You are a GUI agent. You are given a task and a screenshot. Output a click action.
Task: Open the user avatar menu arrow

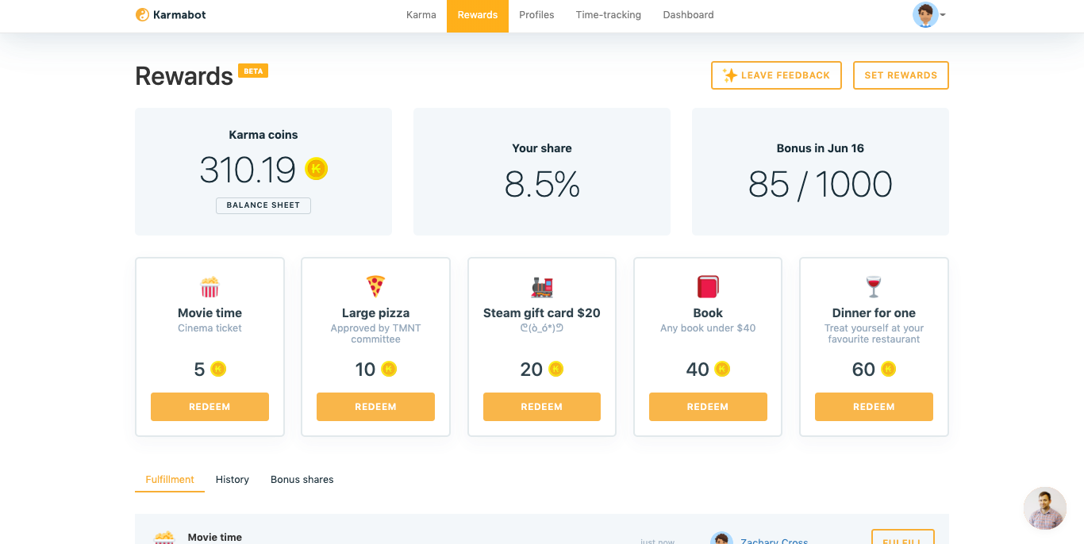point(943,15)
